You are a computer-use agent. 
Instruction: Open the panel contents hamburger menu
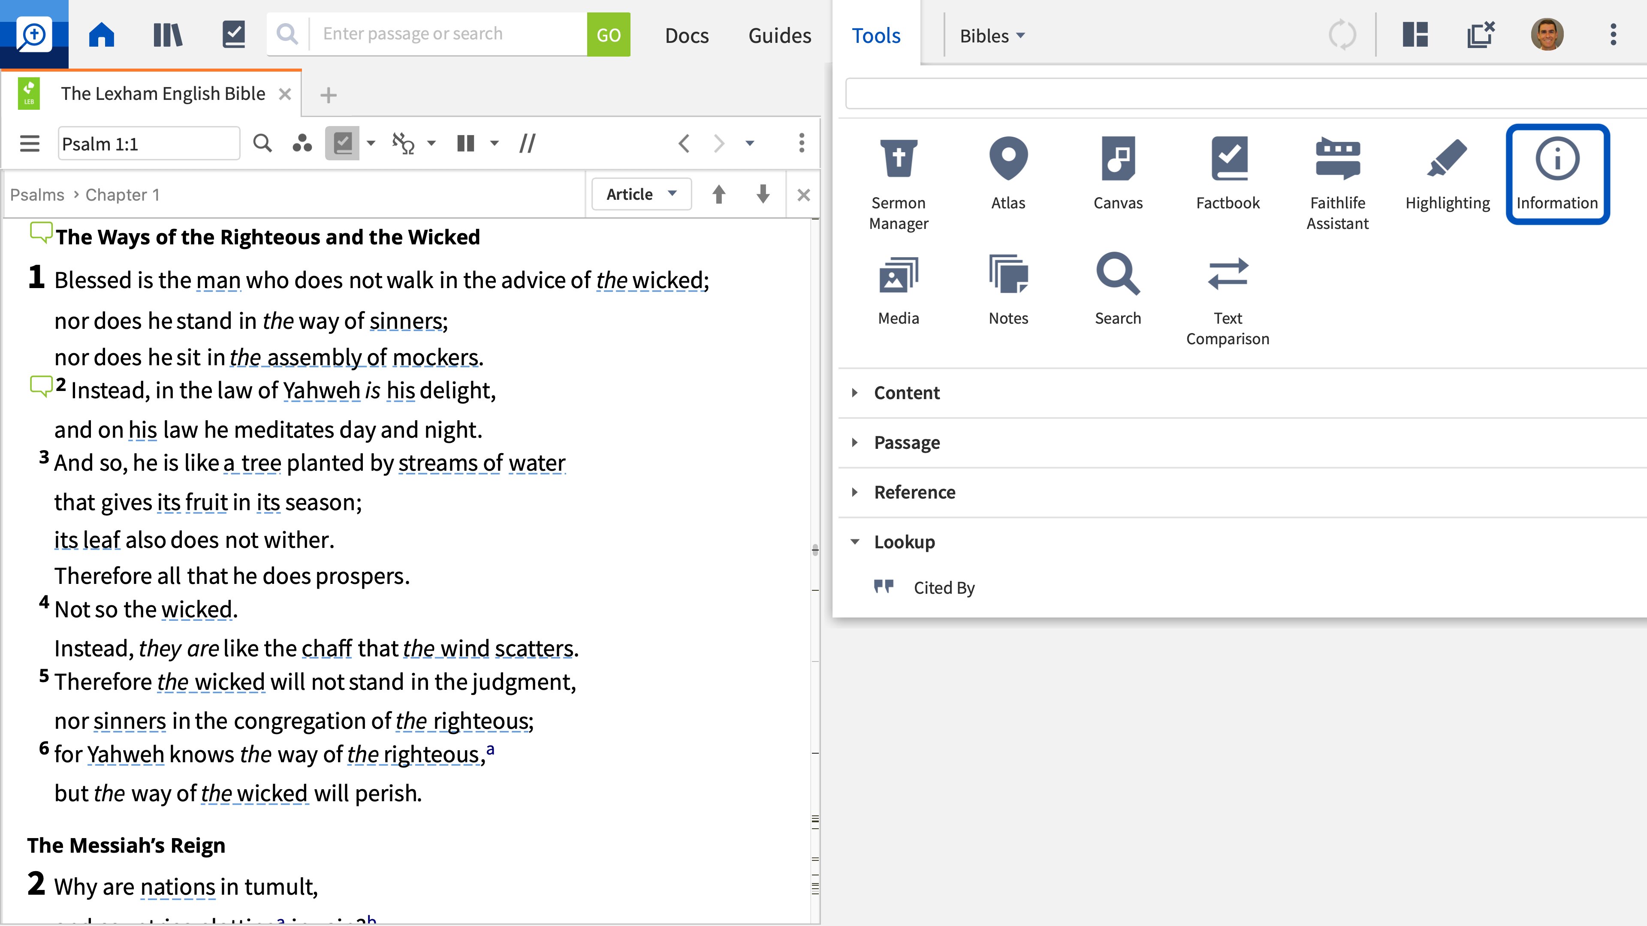30,143
